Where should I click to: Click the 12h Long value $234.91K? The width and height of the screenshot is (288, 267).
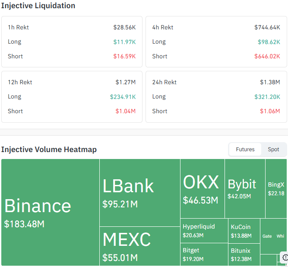click(123, 97)
